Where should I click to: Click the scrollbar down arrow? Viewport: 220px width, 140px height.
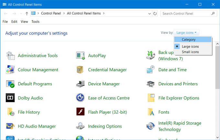coord(217,137)
